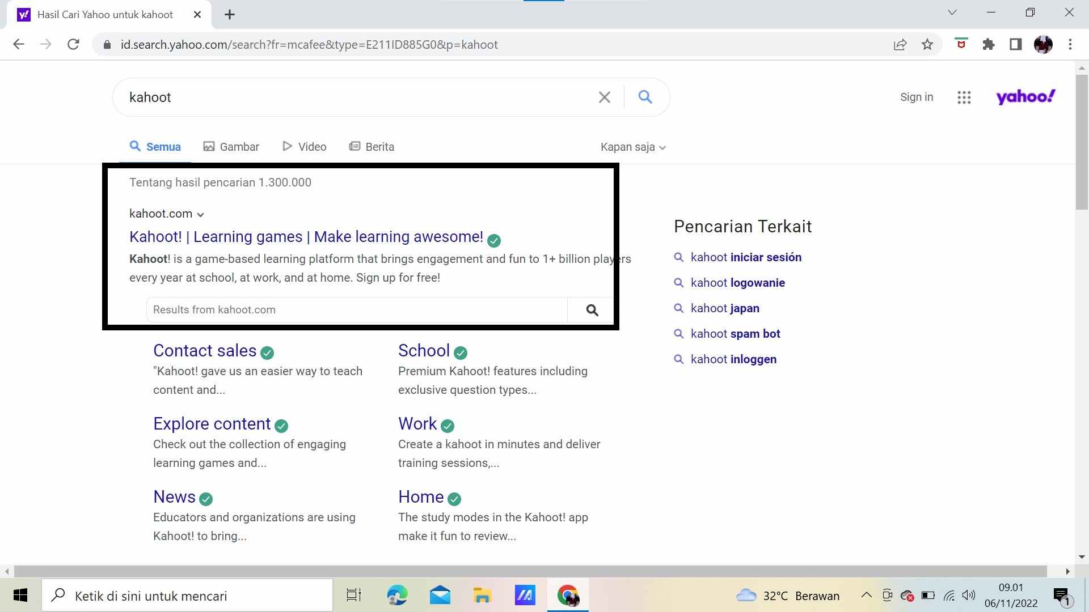Open the Mail app on taskbar
1089x612 pixels.
point(440,596)
